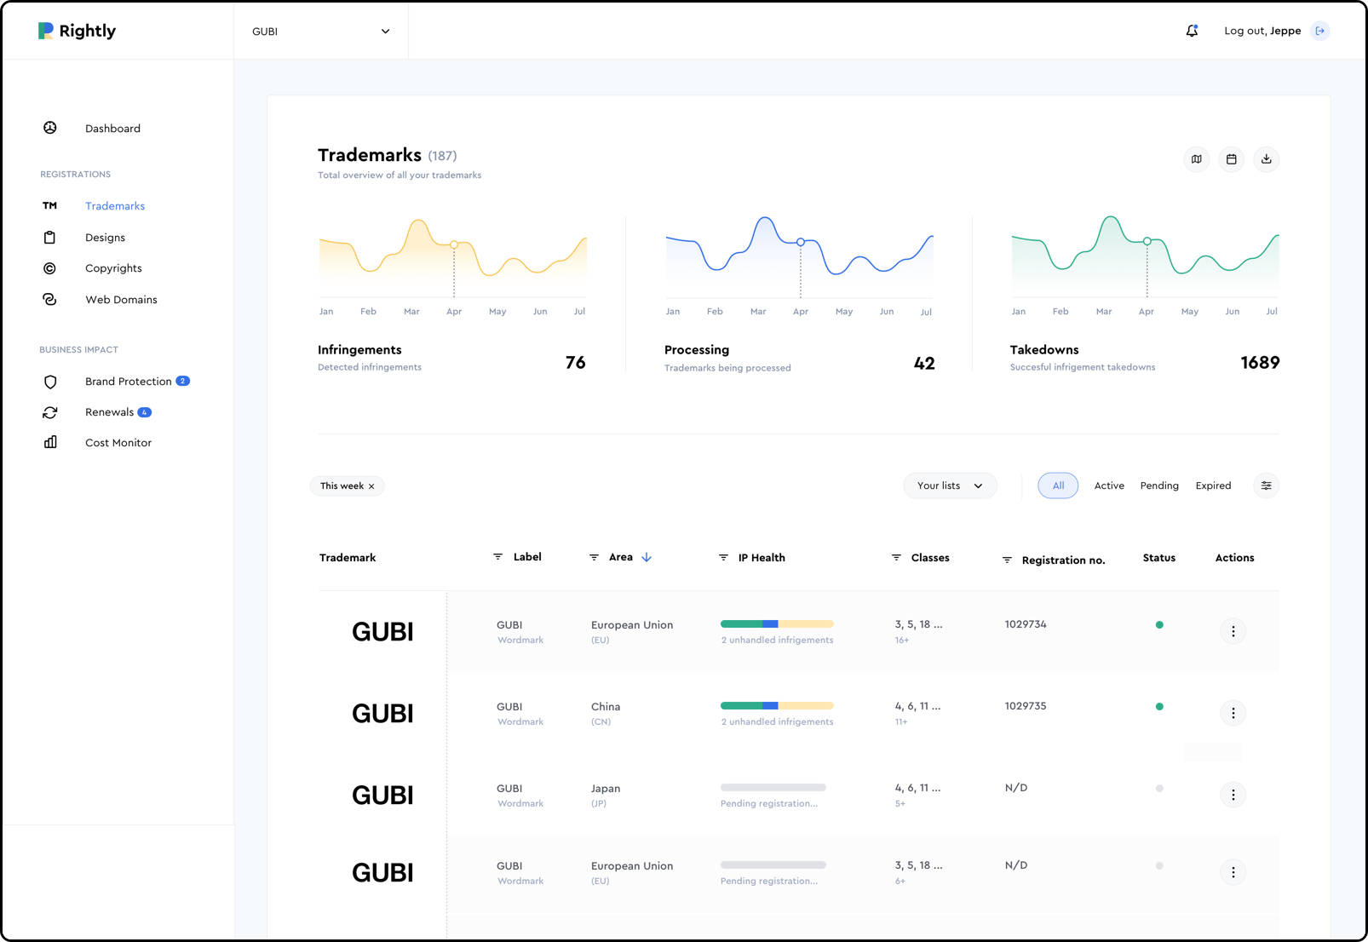Click the Designs clipboard icon
Viewport: 1368px width, 942px height.
[x=50, y=238]
